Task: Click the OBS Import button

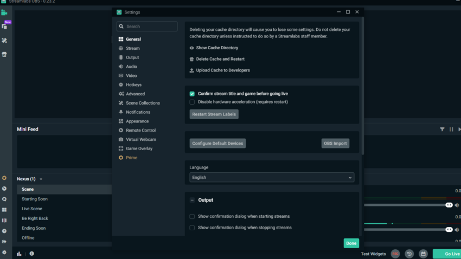Action: coord(335,143)
